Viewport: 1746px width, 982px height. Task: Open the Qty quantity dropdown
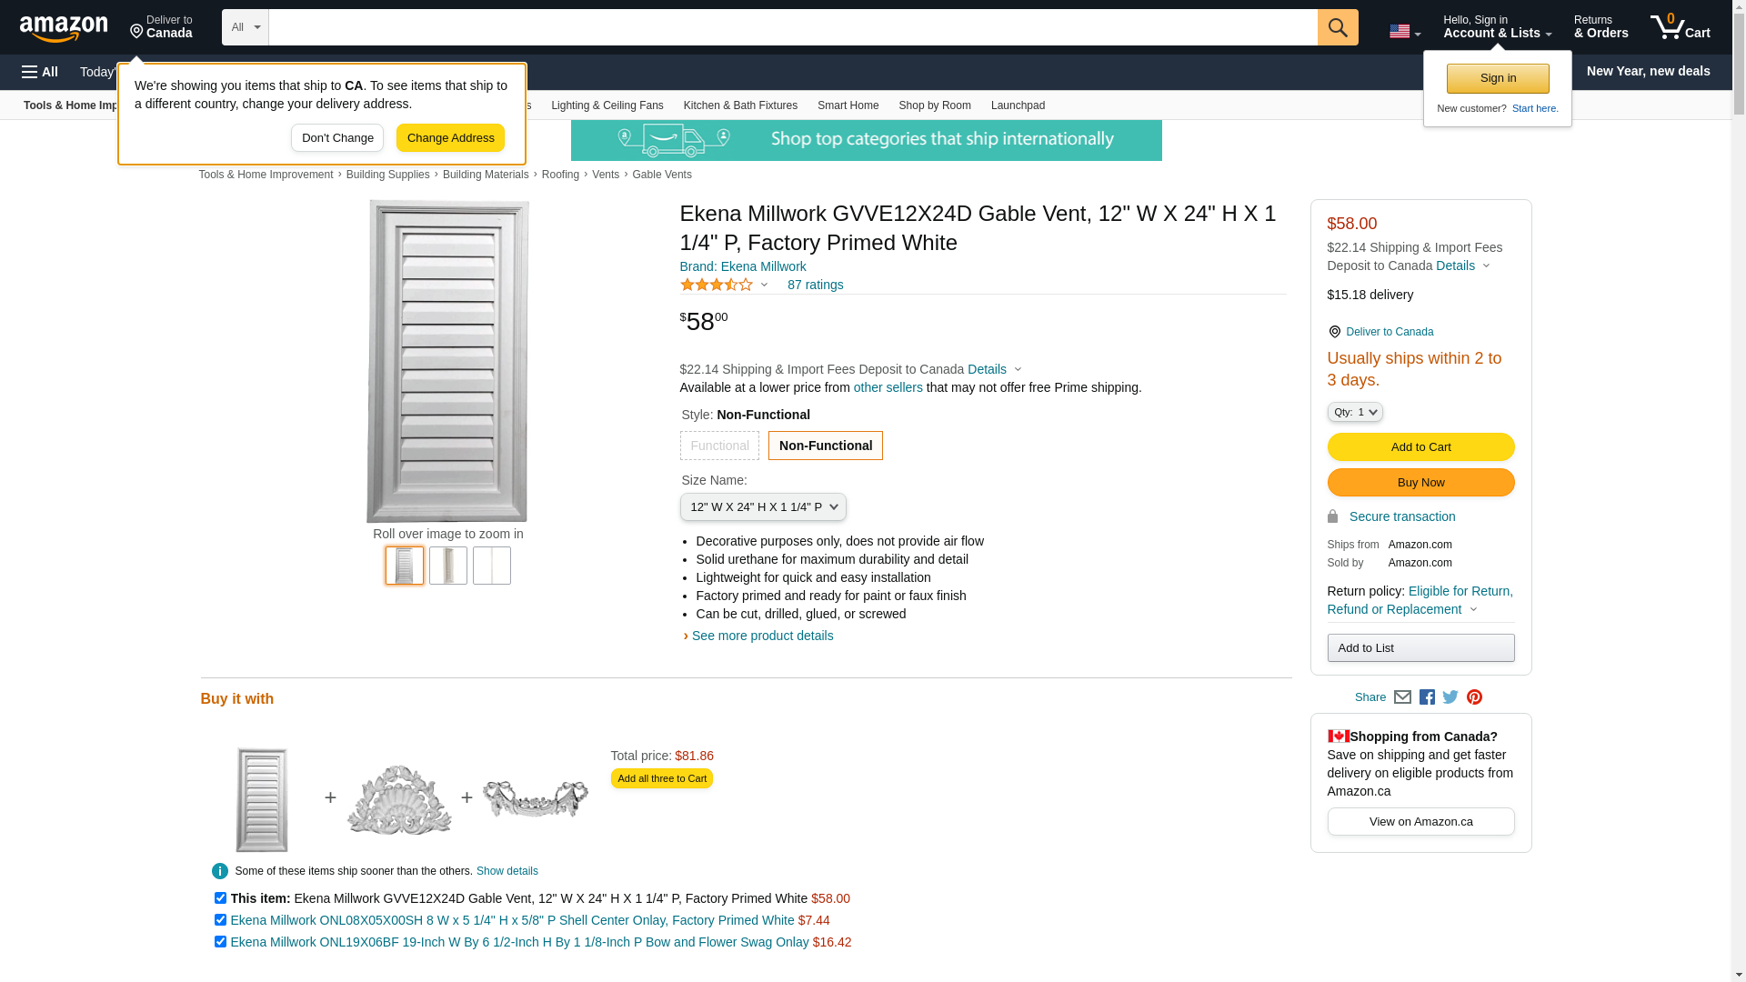[x=1354, y=413]
